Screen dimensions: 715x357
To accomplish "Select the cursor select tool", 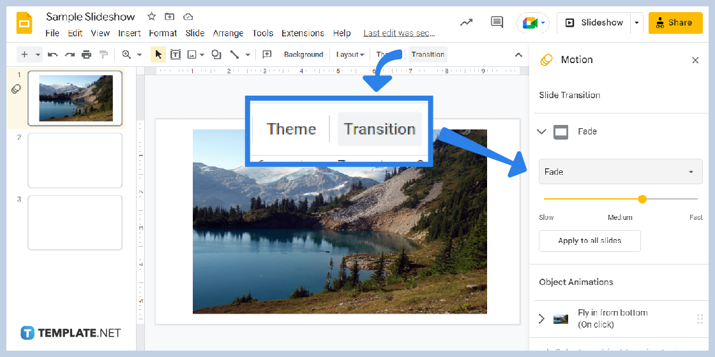I will (158, 55).
